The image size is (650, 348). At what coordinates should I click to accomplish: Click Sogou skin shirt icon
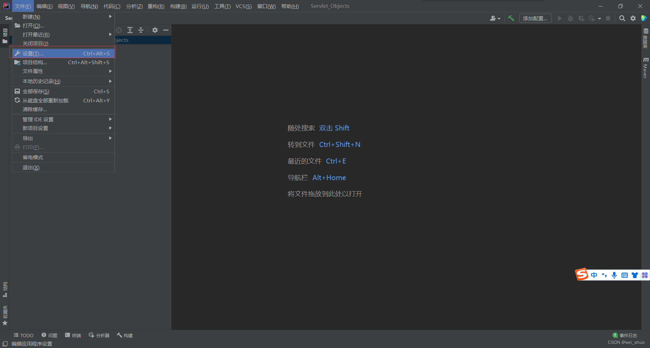(635, 275)
